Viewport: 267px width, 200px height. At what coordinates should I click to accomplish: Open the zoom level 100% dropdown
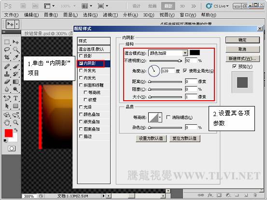coord(74,6)
